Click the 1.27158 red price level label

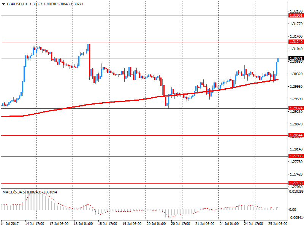[x=296, y=183]
